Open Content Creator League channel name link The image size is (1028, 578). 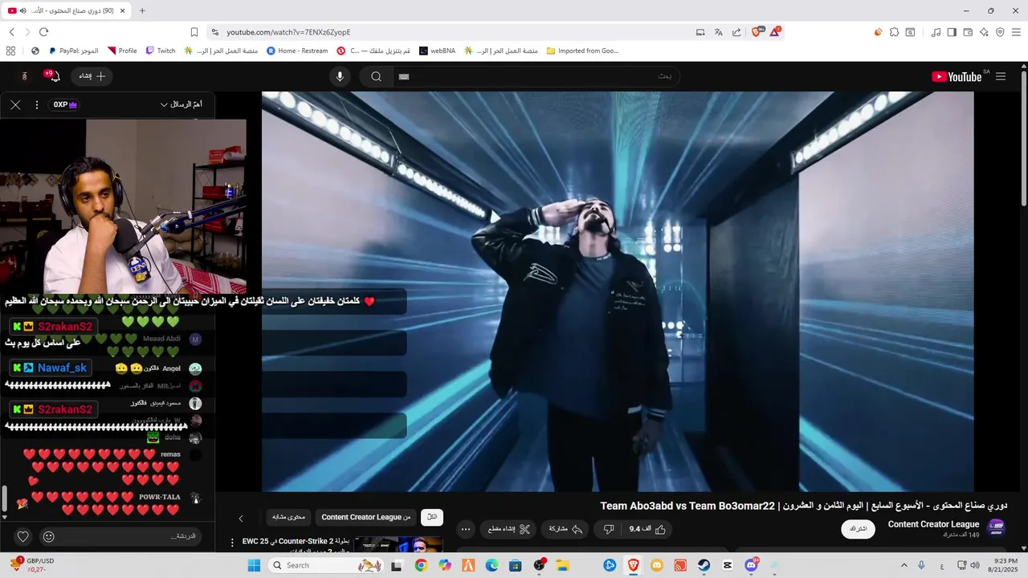tap(933, 524)
